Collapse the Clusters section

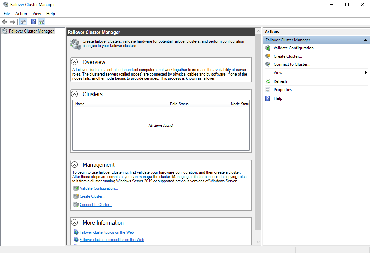pos(74,94)
